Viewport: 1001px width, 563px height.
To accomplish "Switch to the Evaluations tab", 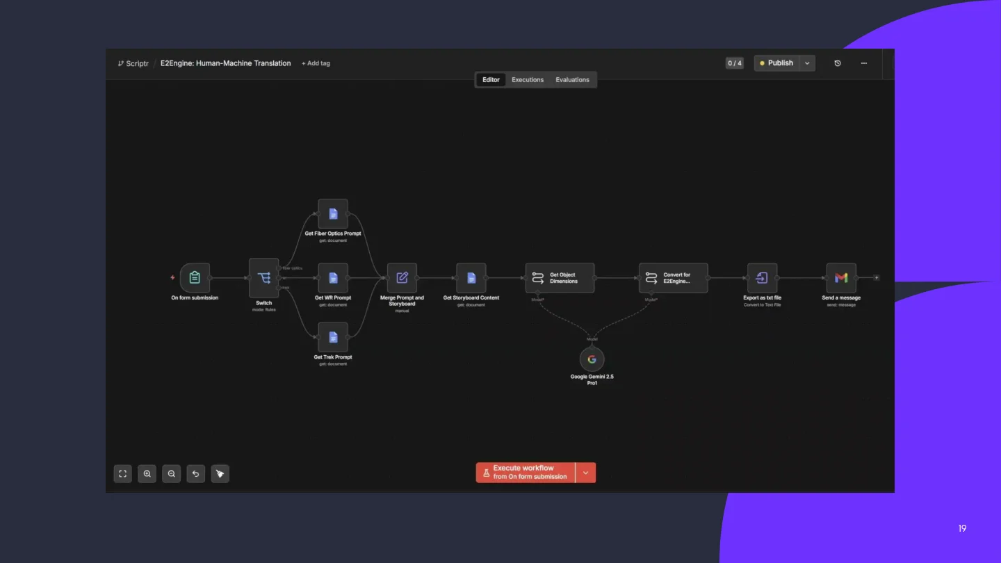I will 572,80.
